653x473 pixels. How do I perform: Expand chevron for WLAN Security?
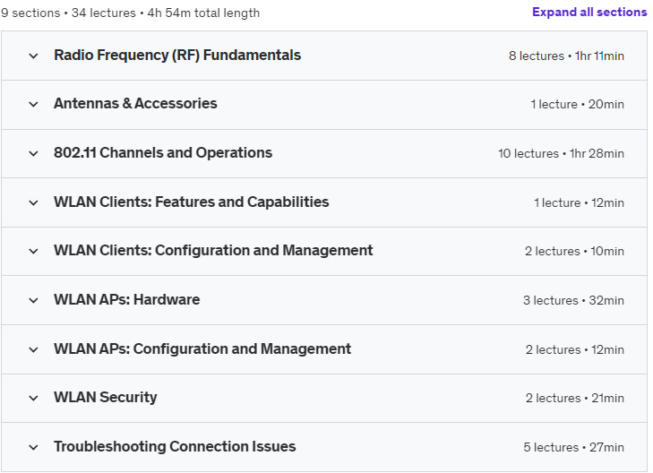point(33,398)
